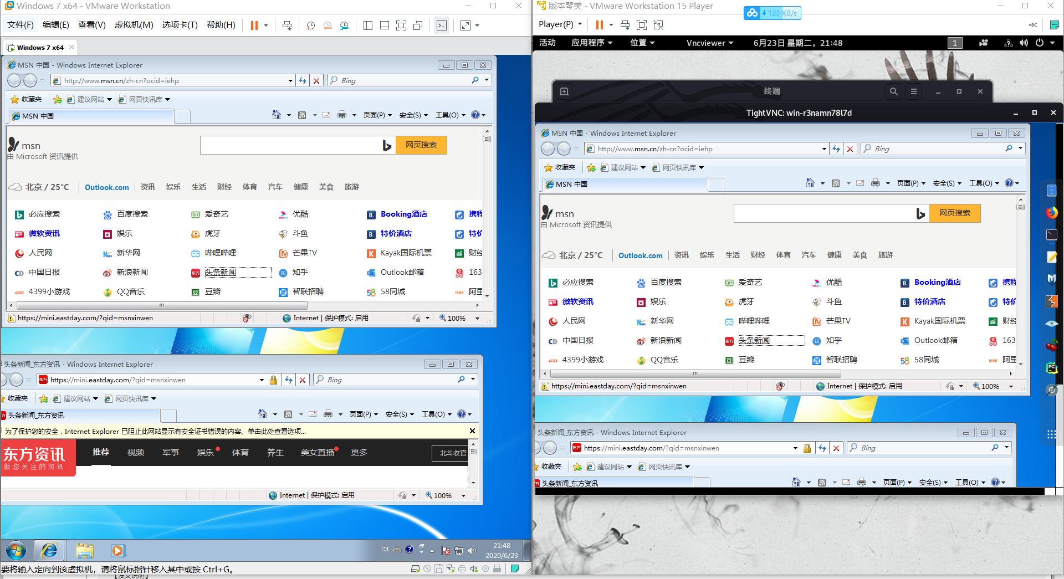
Task: Send Ctrl+Alt+Del from Workstation's toolbar
Action: [287, 25]
